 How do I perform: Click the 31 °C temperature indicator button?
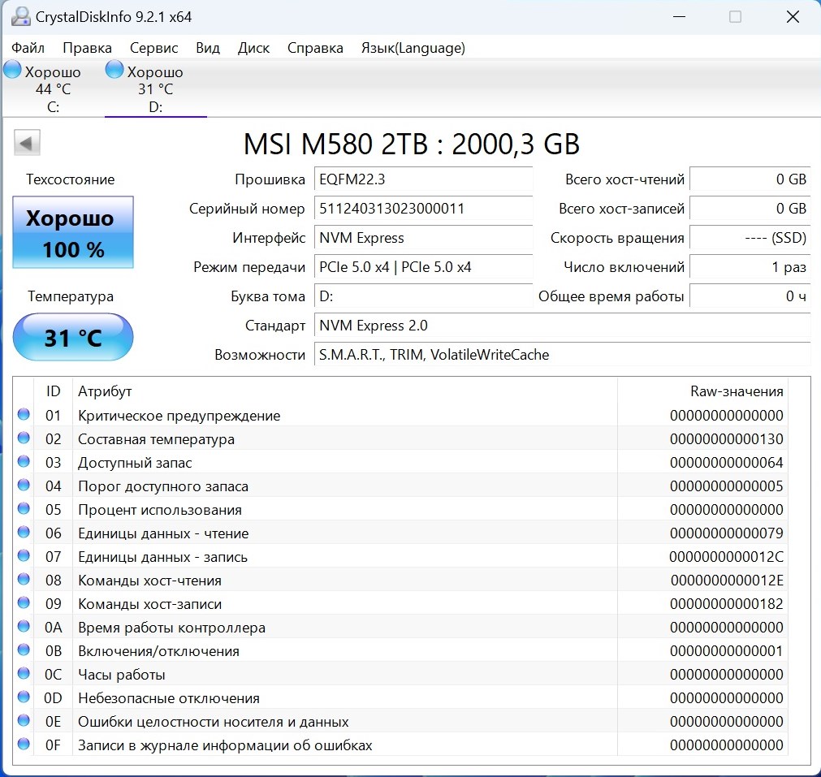point(73,337)
